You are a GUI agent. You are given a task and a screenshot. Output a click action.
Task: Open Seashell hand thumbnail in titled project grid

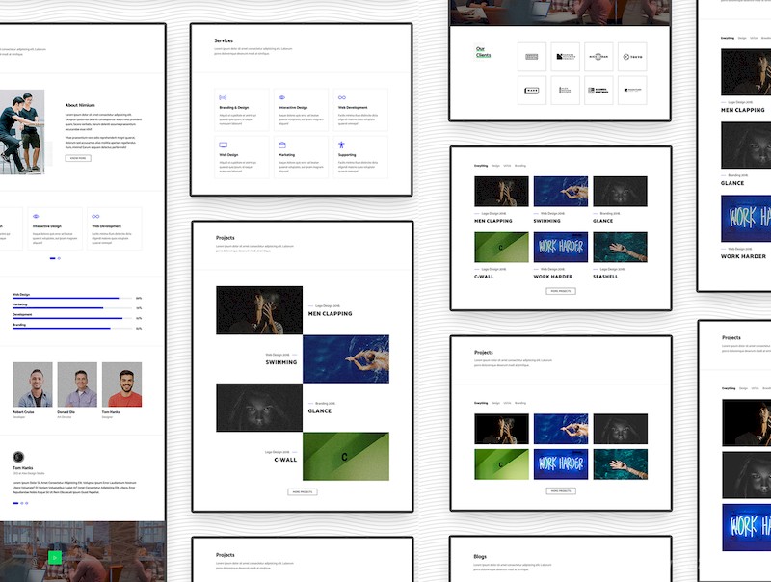click(620, 248)
